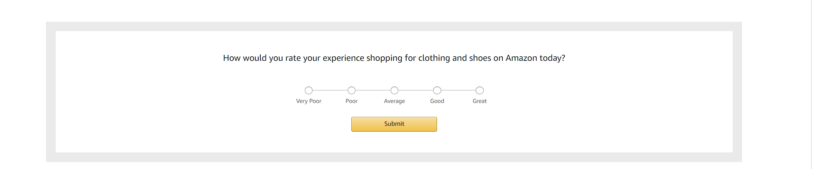The image size is (835, 169).
Task: Click the 'Great' text label
Action: [480, 101]
